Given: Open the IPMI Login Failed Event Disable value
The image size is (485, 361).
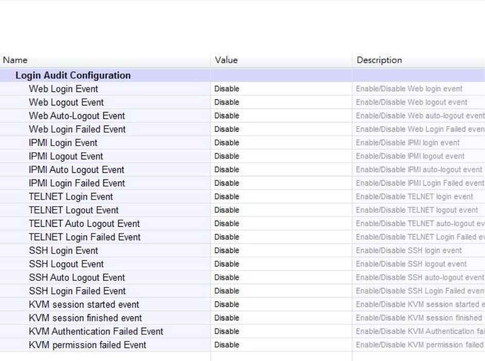Looking at the screenshot, I should 227,183.
